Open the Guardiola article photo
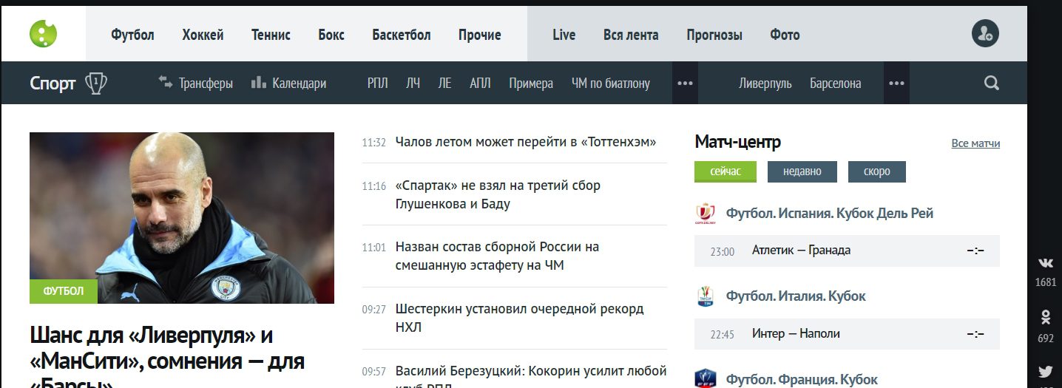The width and height of the screenshot is (1062, 388). point(182,218)
